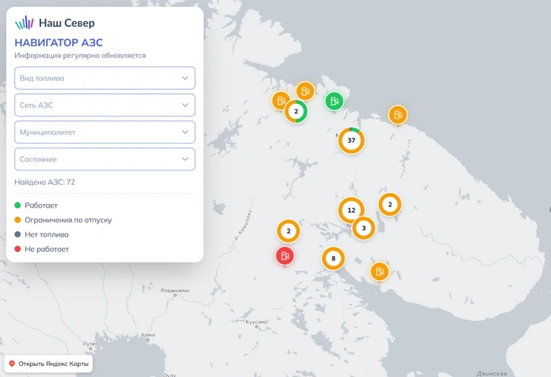This screenshot has width=551, height=377.
Task: Click the cluster marker with 3 stations
Action: coord(364,228)
